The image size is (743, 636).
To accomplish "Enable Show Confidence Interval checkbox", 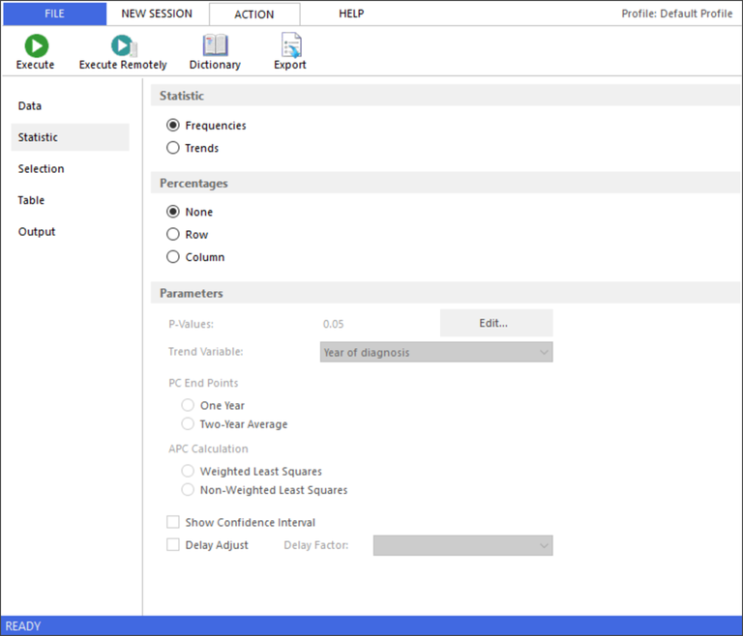I will point(173,522).
